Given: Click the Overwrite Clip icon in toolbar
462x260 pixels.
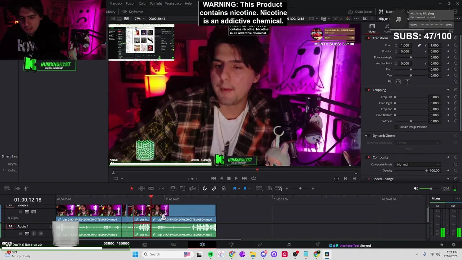Looking at the screenshot, I should pos(183,188).
